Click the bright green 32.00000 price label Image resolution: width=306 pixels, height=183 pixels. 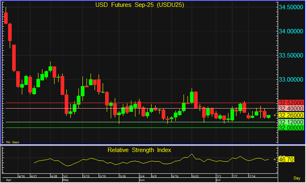click(x=291, y=128)
